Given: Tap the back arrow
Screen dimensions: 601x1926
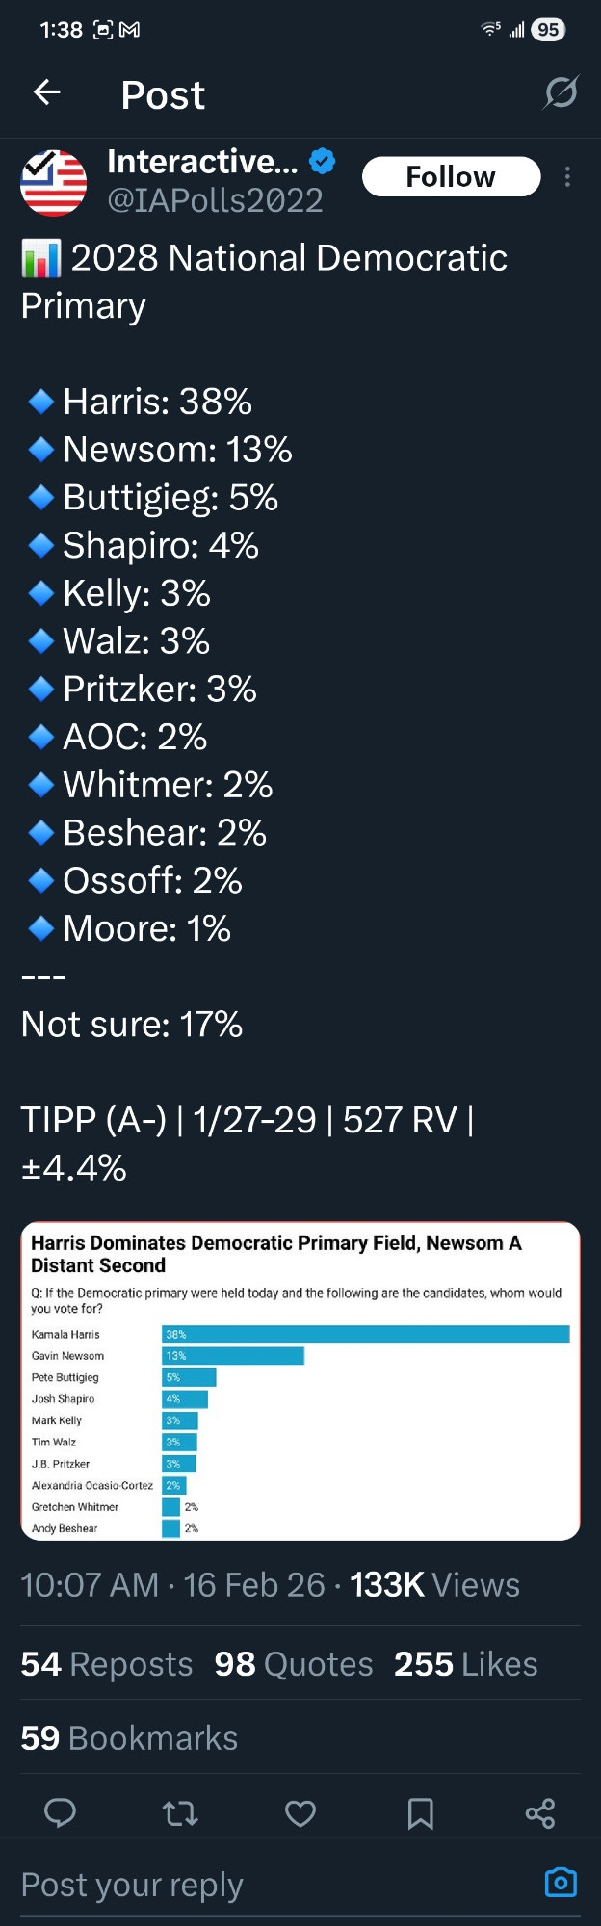Looking at the screenshot, I should click(x=46, y=93).
